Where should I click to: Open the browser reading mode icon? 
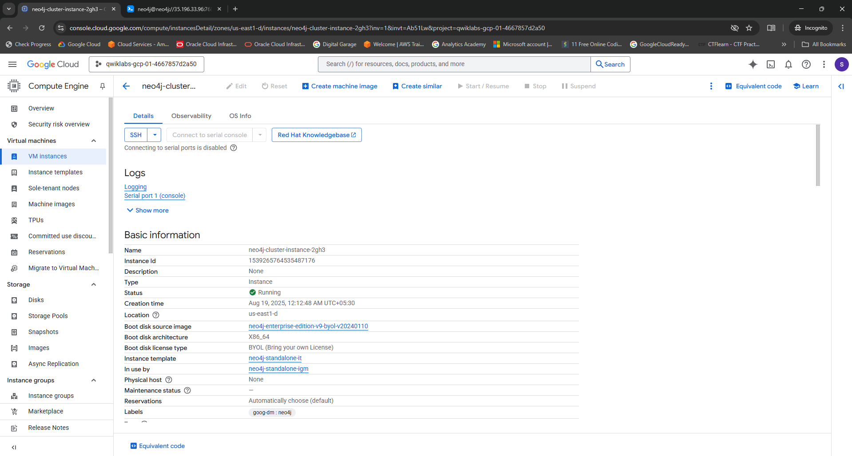771,28
